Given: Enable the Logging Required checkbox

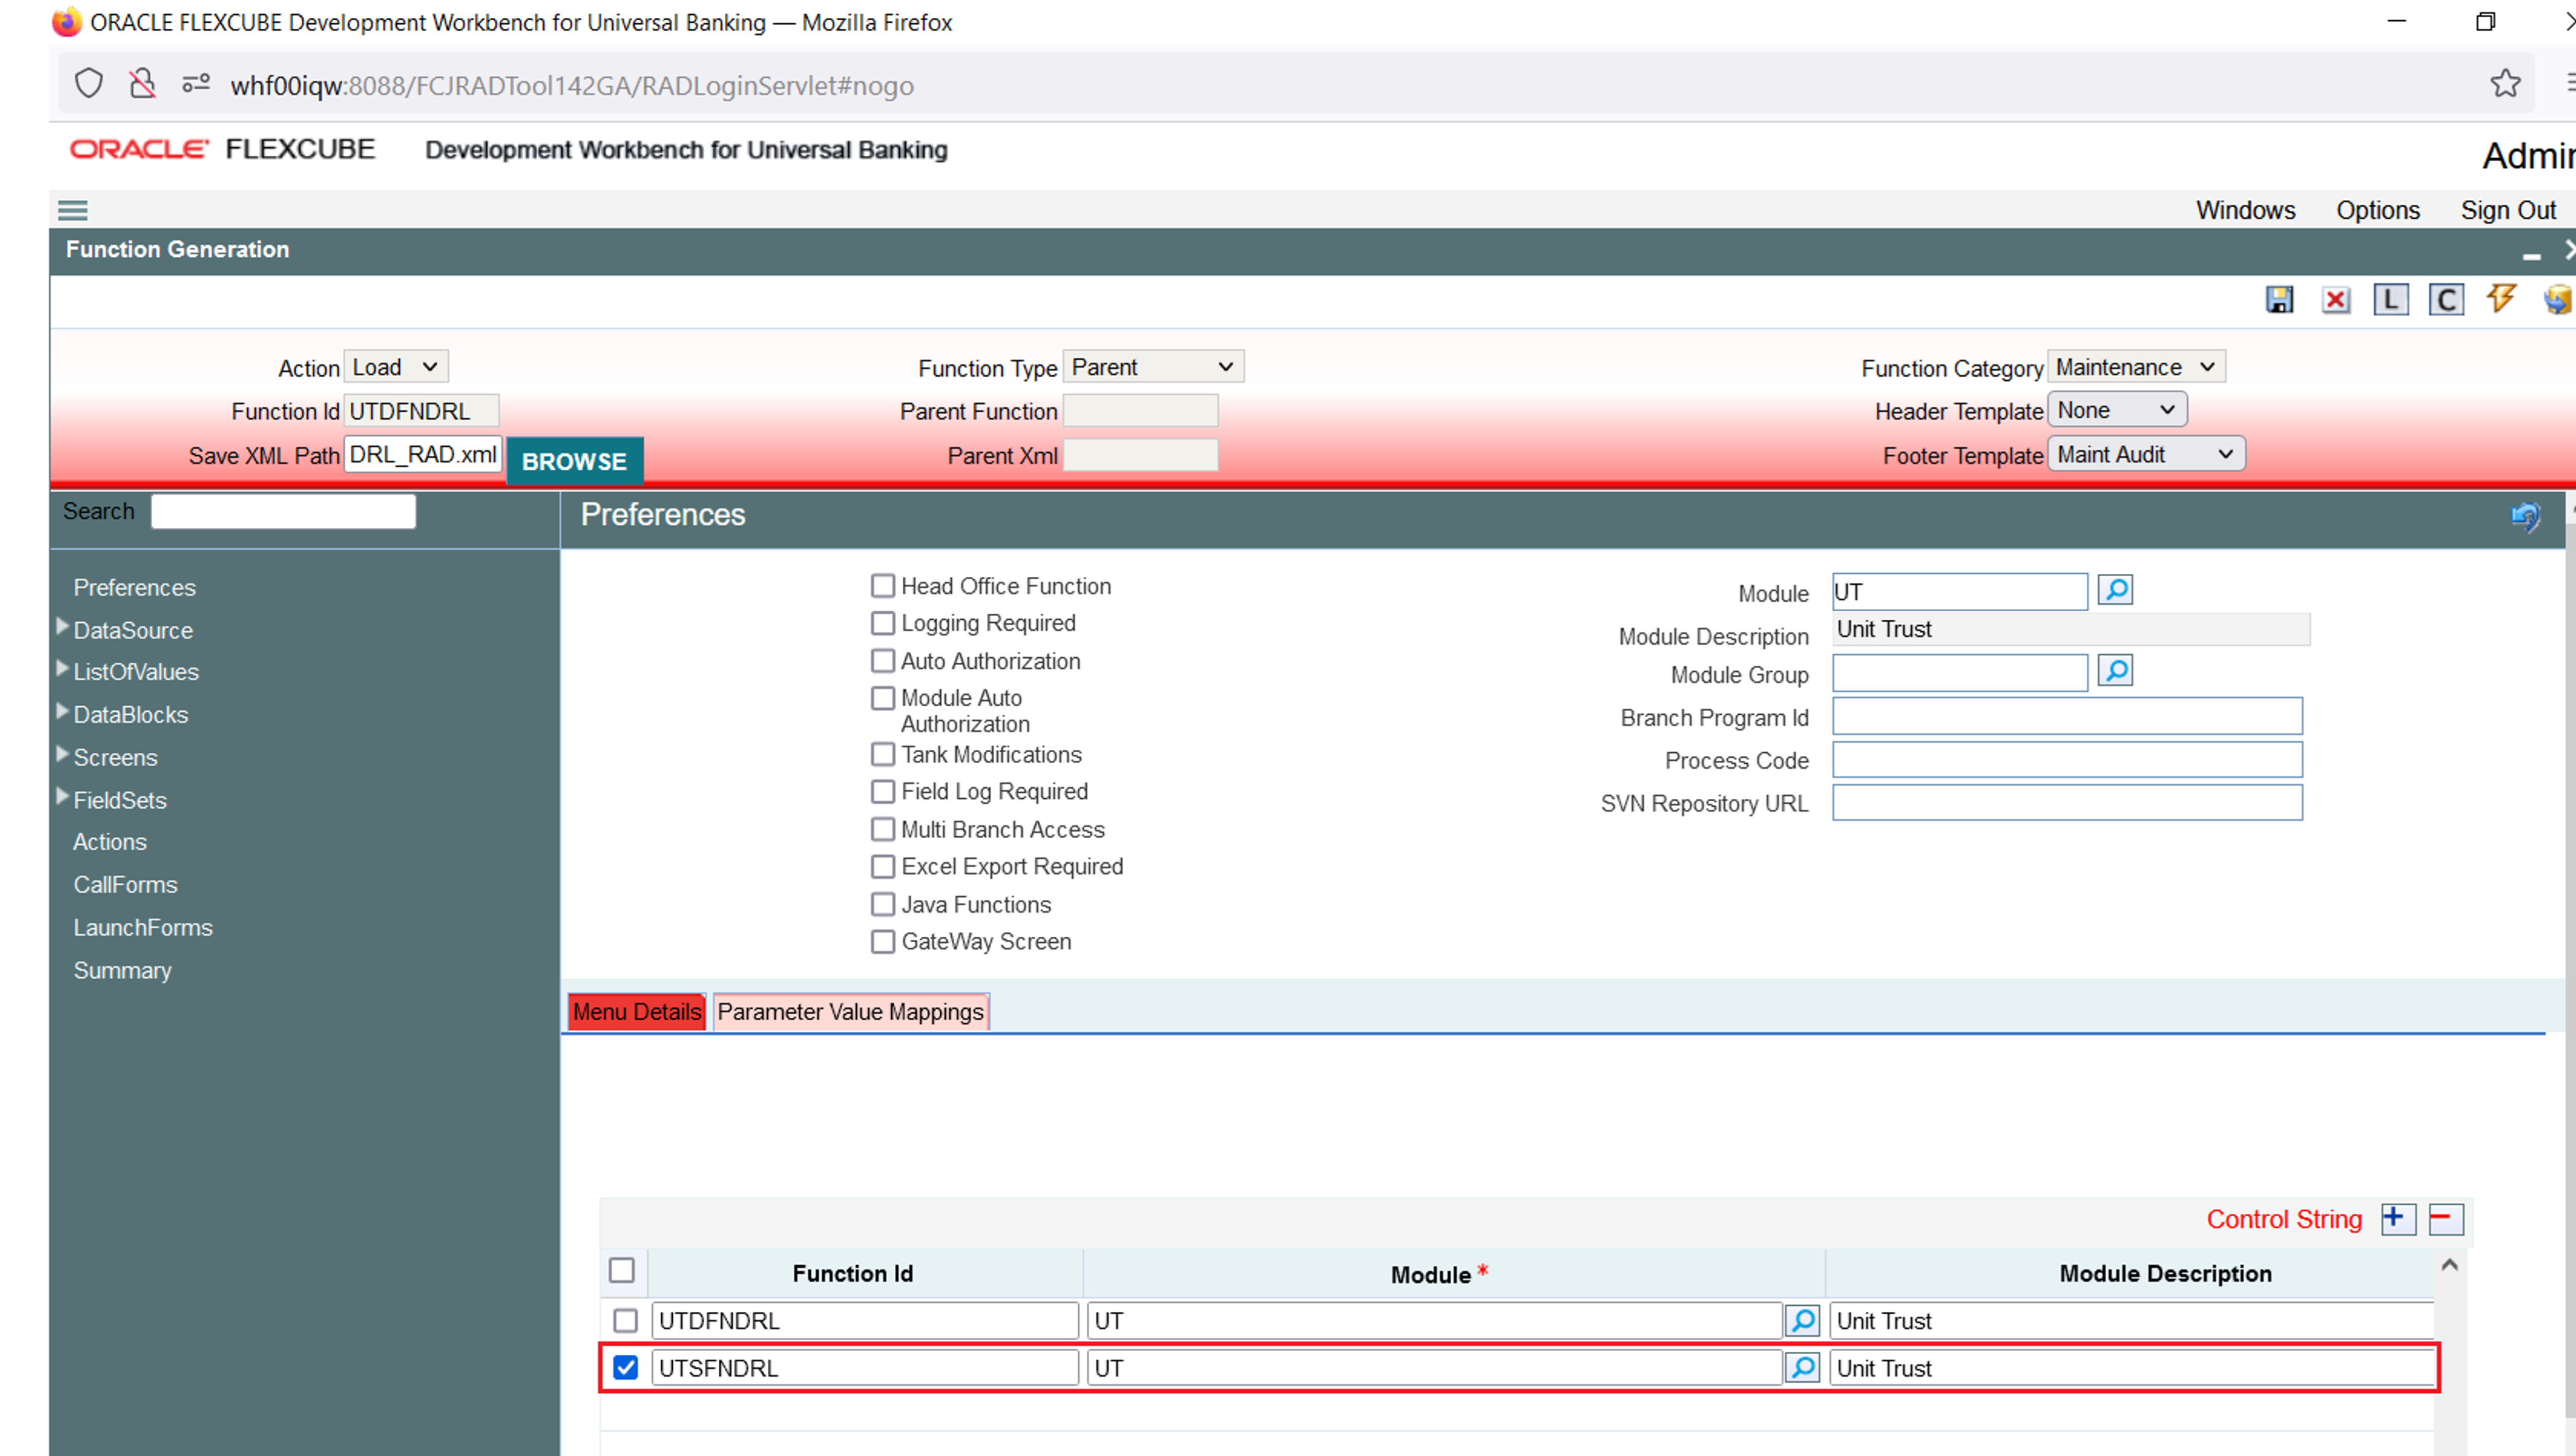Looking at the screenshot, I should (x=883, y=623).
